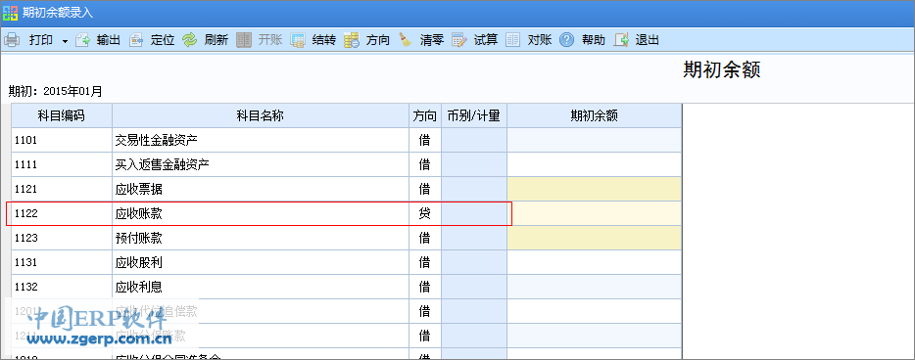Select account code cell 1121

click(62, 189)
